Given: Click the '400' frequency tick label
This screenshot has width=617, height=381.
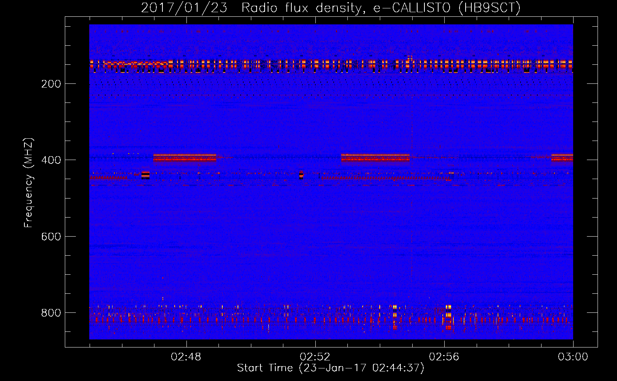Looking at the screenshot, I should click(51, 160).
